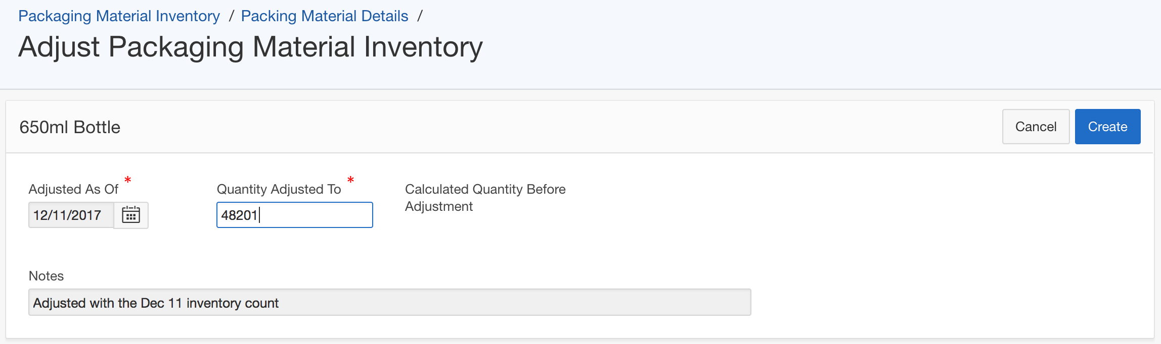Click the Notes label
Screen dimensions: 1161x344
click(46, 276)
